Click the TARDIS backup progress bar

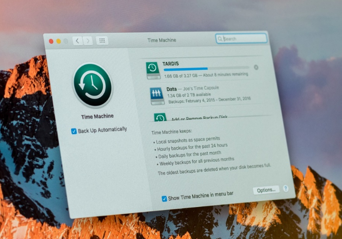(207, 68)
